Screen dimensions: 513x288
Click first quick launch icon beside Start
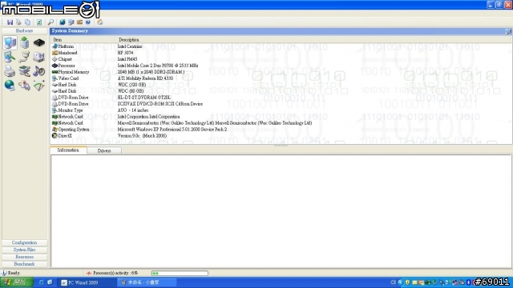pyautogui.click(x=41, y=282)
